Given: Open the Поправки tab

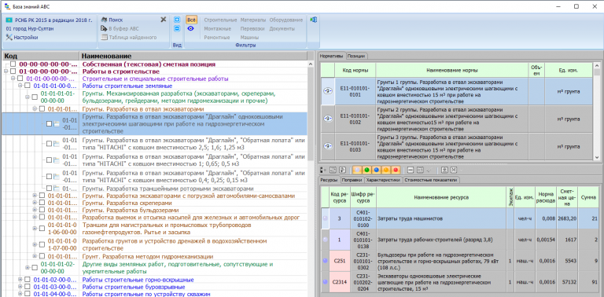Looking at the screenshot, I should pyautogui.click(x=352, y=180).
